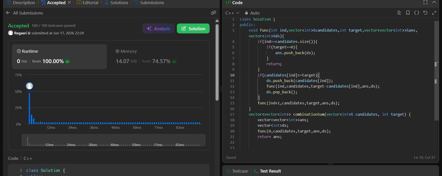Click the clapping icon next to 74.57%
The image size is (442, 176).
[174, 61]
